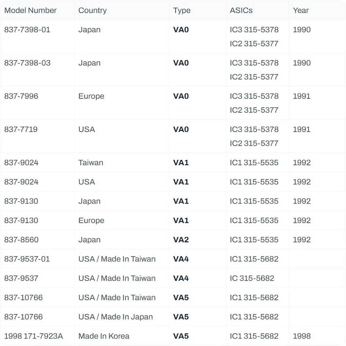Click the ASICs column header
Viewport: 346px width, 346px height.
(241, 10)
